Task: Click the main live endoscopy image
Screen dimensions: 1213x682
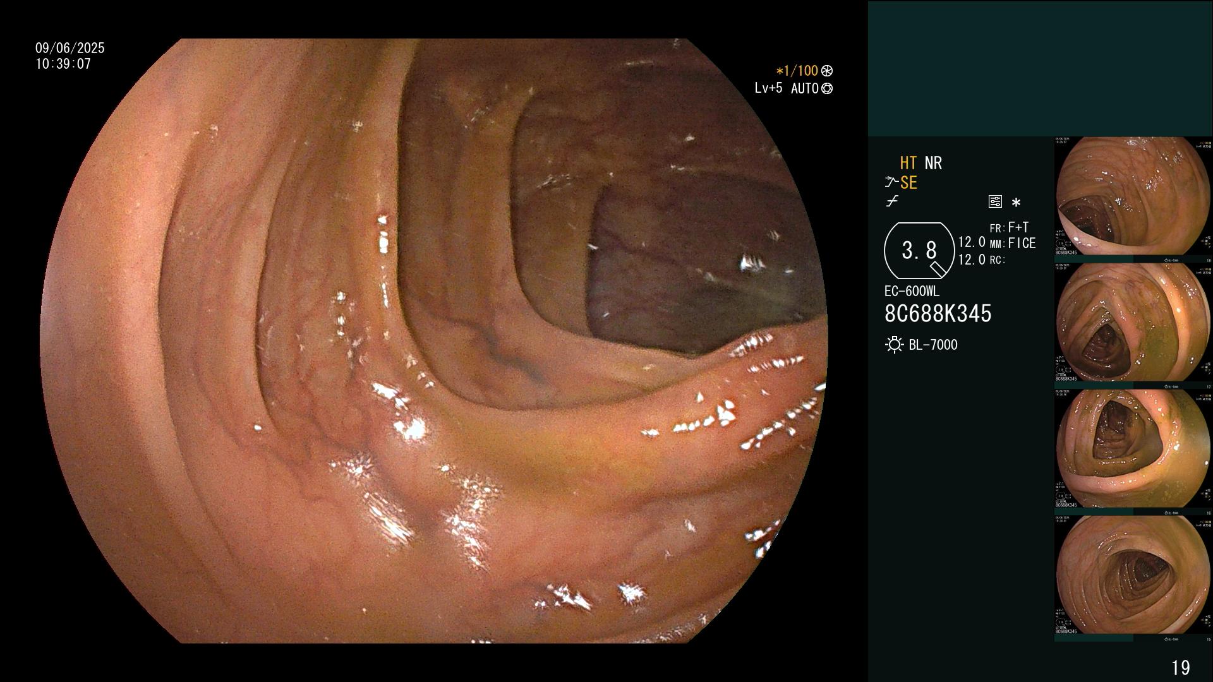Action: point(434,341)
